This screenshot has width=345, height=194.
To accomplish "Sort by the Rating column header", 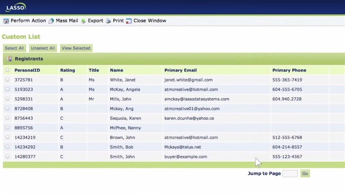I will 67,70.
